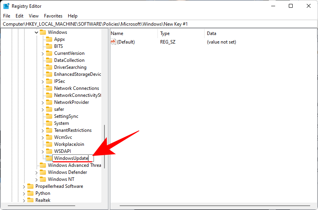Click the Windows NT folder icon
Screen dimensions: 318x210
coord(43,179)
